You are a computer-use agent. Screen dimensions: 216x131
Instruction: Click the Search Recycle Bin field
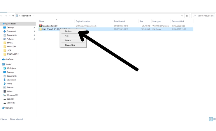coord(203,16)
